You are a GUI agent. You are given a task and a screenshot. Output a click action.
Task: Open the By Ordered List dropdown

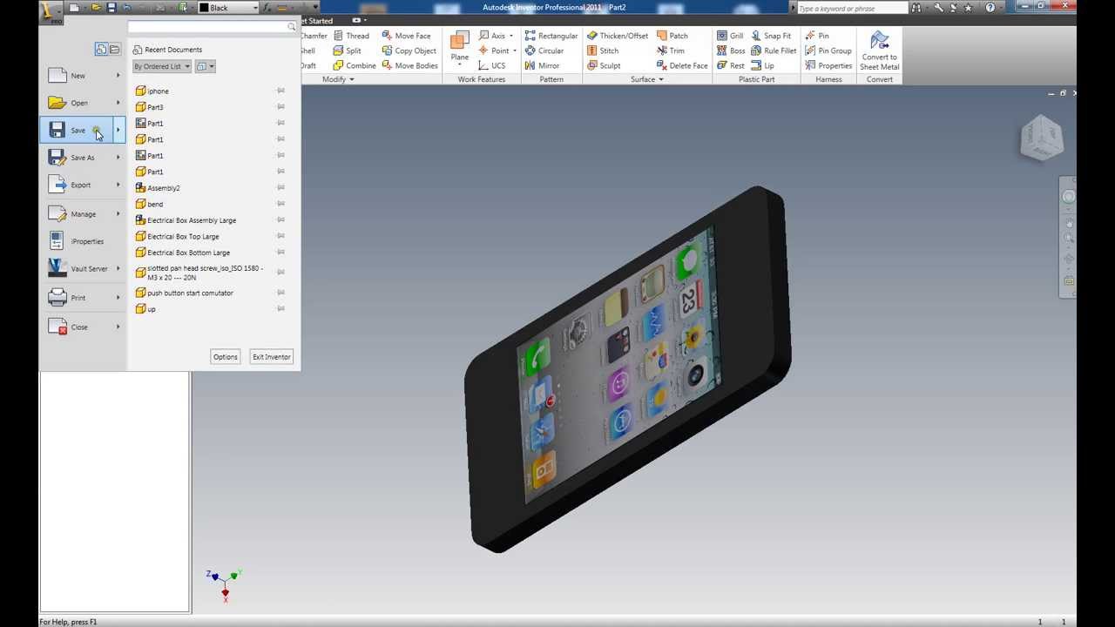coord(162,66)
